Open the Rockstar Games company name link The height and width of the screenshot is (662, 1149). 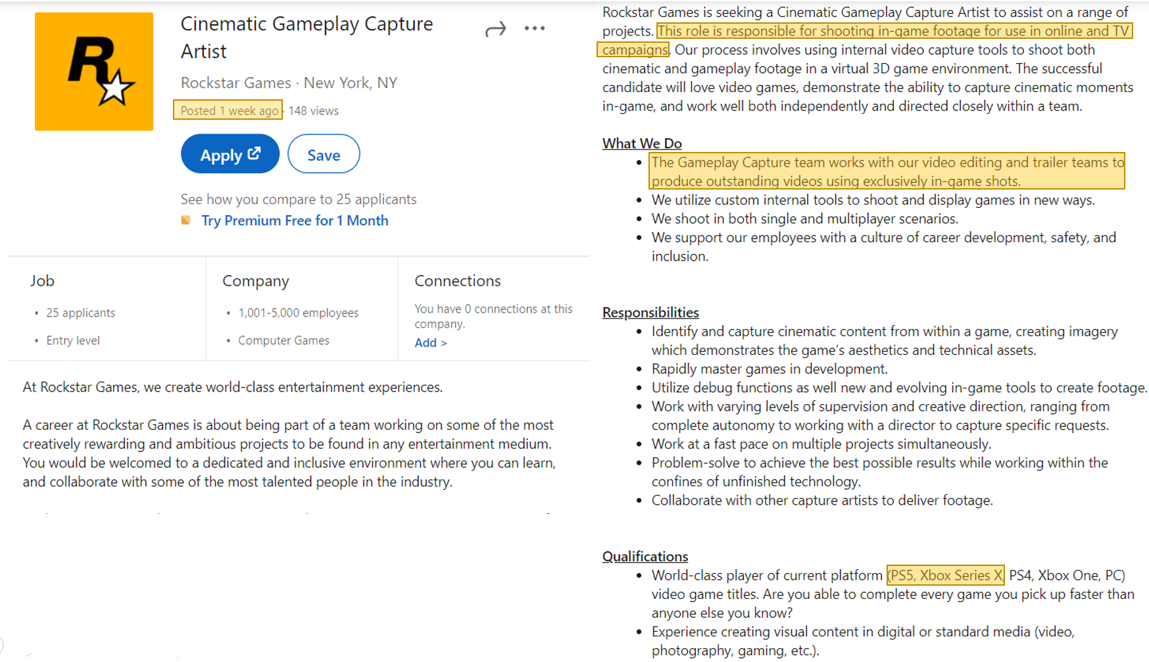coord(235,83)
